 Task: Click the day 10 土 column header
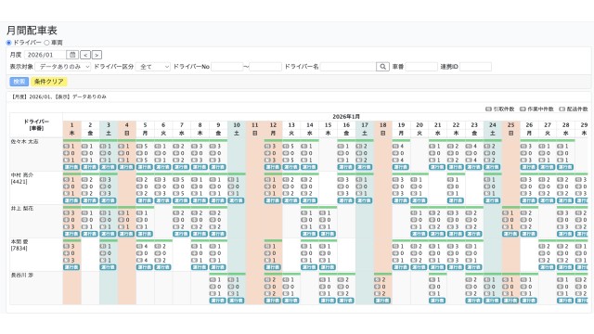click(237, 129)
